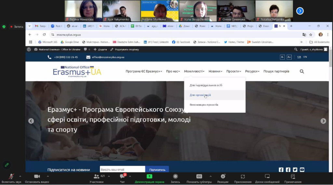Screen dimensions: 333x185
Task: Click the translate page icon in address bar
Action: click(x=304, y=34)
